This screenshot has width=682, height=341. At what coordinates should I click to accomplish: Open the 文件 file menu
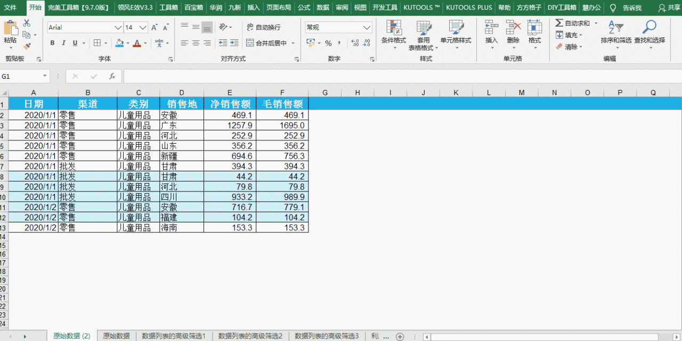click(x=10, y=7)
